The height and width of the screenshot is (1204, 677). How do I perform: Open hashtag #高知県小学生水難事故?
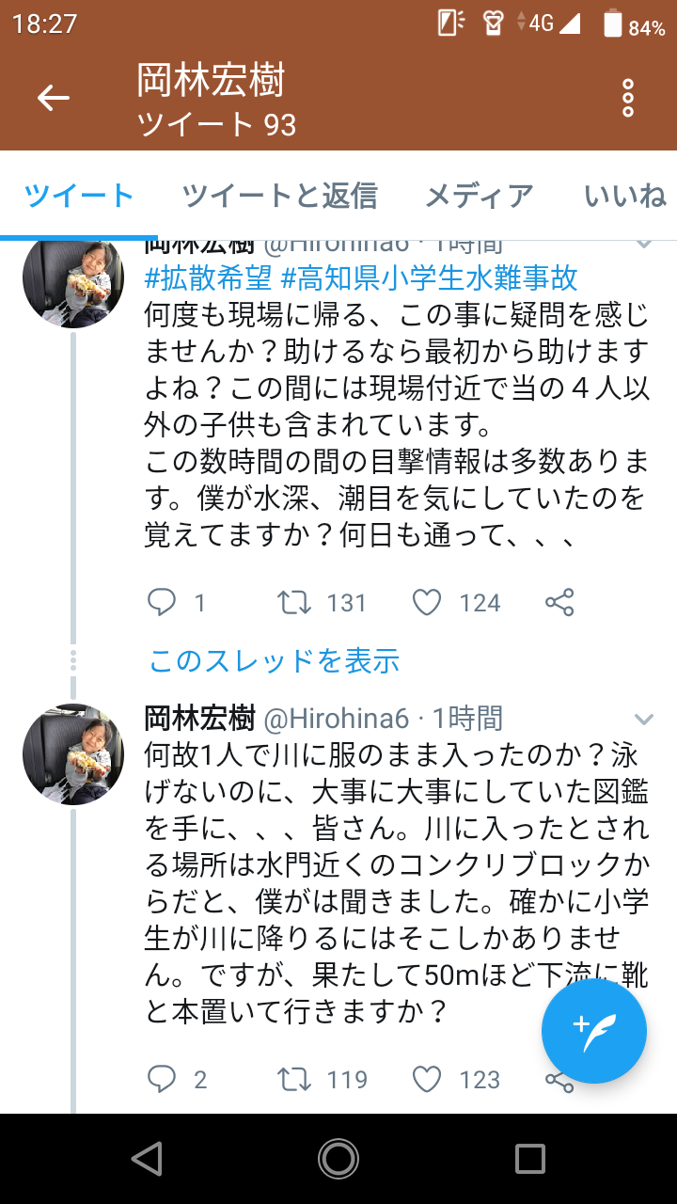pos(430,277)
